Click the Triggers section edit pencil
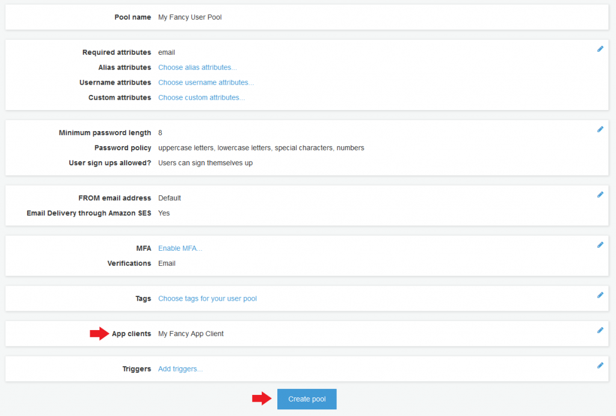The height and width of the screenshot is (416, 616). click(600, 365)
